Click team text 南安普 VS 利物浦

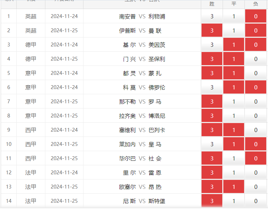pos(142,16)
